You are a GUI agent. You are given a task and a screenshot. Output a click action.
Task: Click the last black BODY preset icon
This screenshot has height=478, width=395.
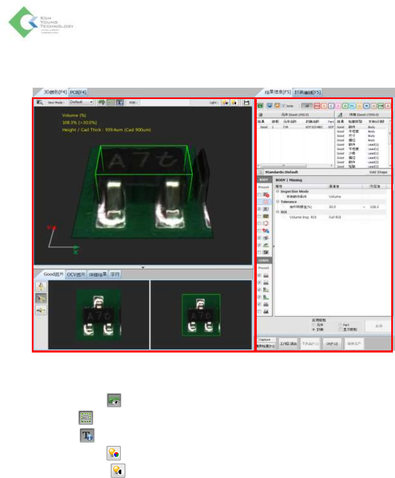(266, 252)
